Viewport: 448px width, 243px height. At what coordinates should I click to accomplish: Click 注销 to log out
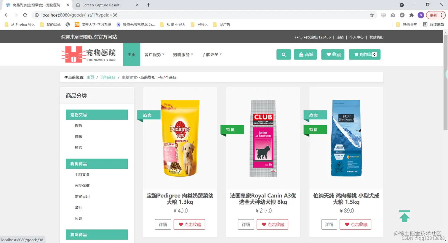(x=340, y=37)
